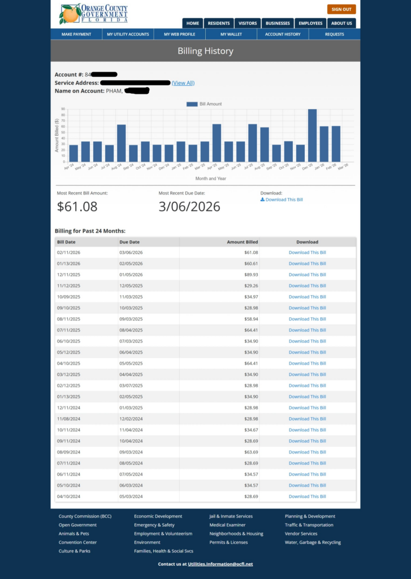Open Water, Garbage & Recycling footer link
Screen dimensions: 411x579
[313, 542]
